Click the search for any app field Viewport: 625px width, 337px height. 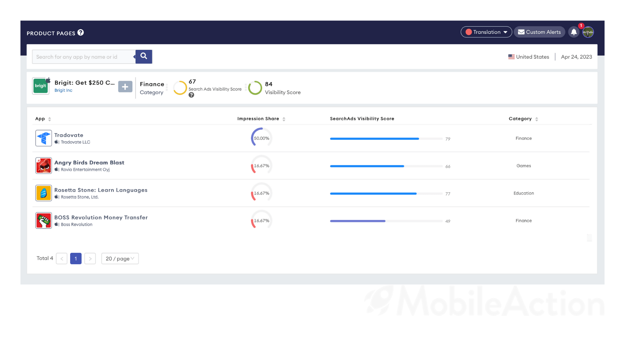coord(84,57)
